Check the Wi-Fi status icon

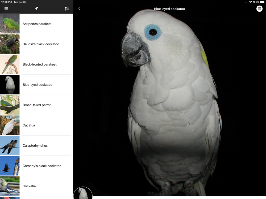251,2
